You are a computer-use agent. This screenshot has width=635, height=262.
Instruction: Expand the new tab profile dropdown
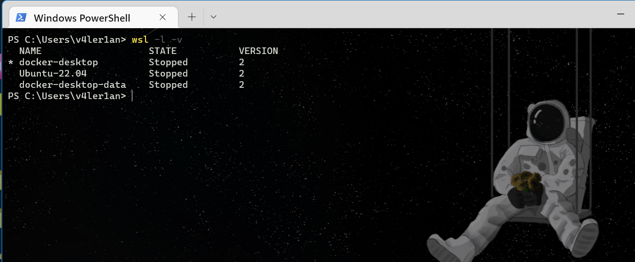(214, 17)
